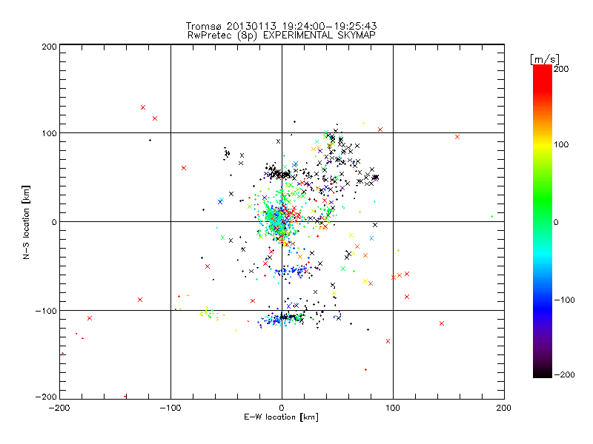Click the E-W axis tick label '-200'

tap(59, 408)
